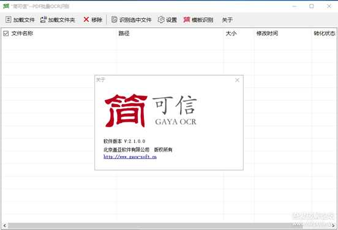
Task: Click the 加载文件 toolbar label
Action: tap(24, 20)
